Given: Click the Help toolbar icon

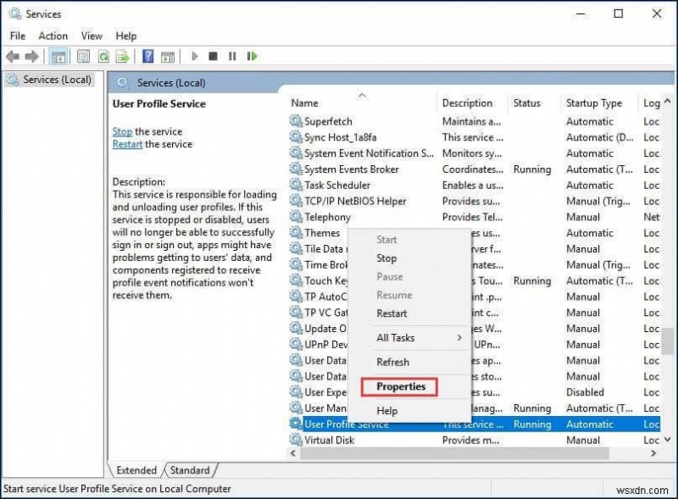Looking at the screenshot, I should click(147, 56).
